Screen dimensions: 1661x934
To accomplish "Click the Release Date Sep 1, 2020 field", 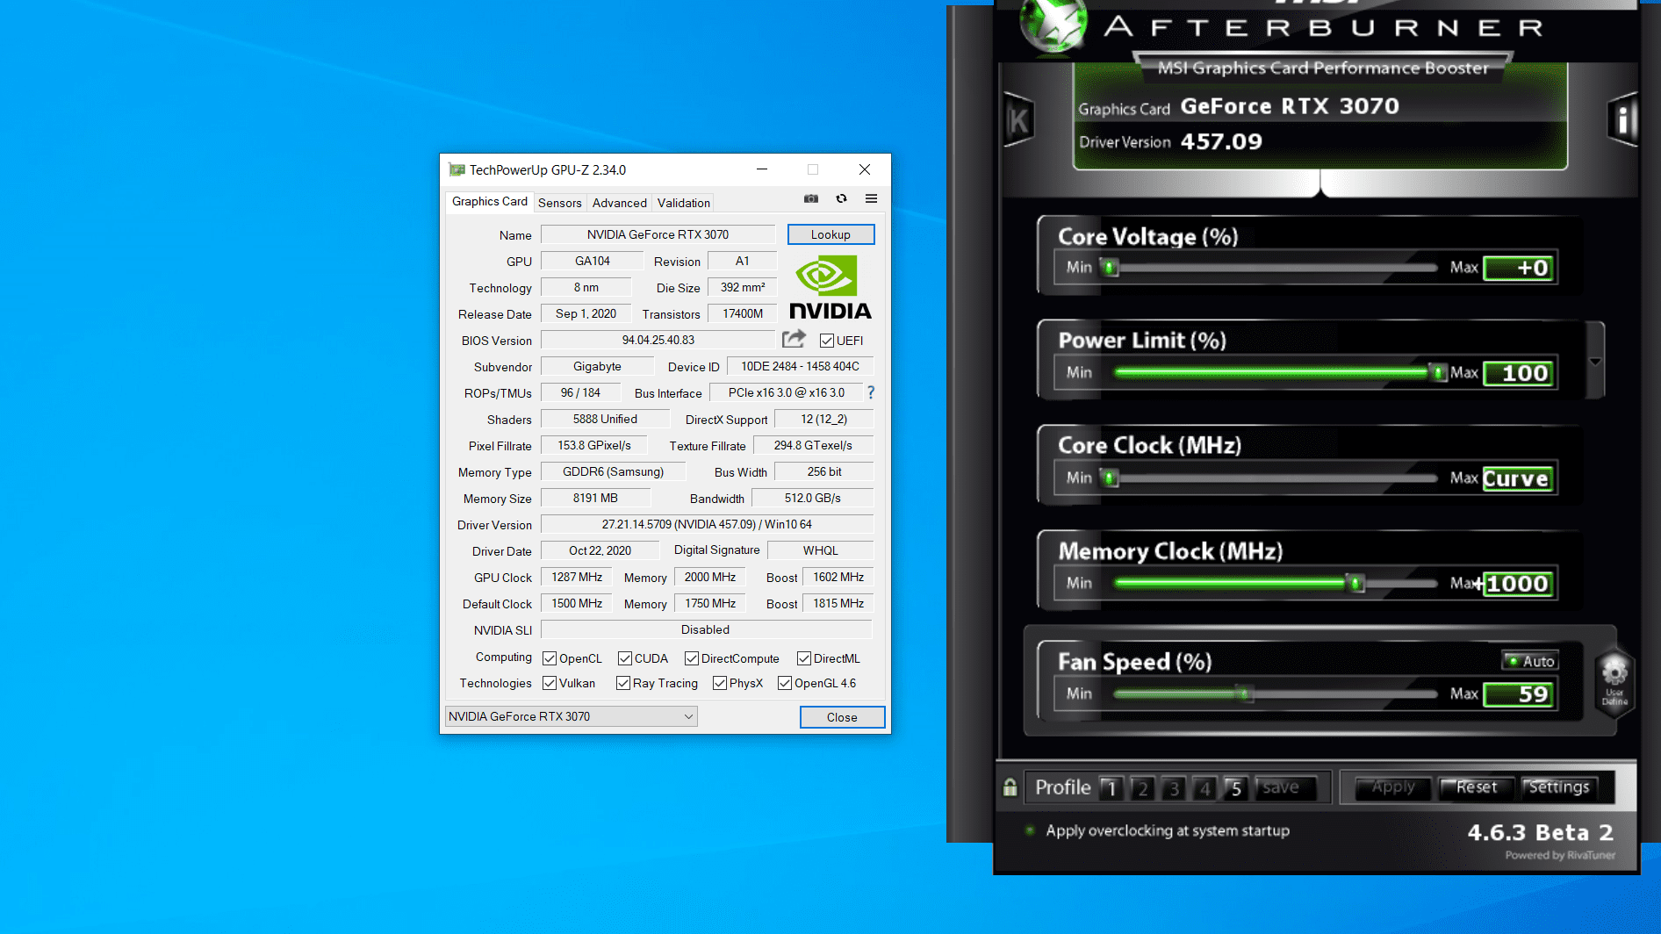I will tap(586, 313).
